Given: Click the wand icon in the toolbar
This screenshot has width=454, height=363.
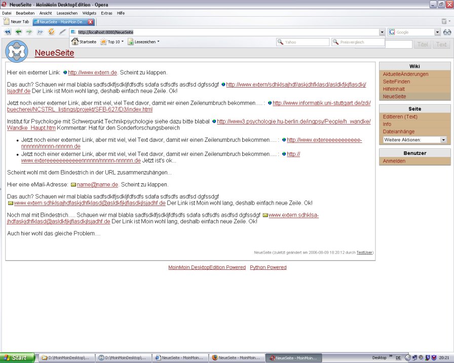Looking at the screenshot, I should click(62, 32).
